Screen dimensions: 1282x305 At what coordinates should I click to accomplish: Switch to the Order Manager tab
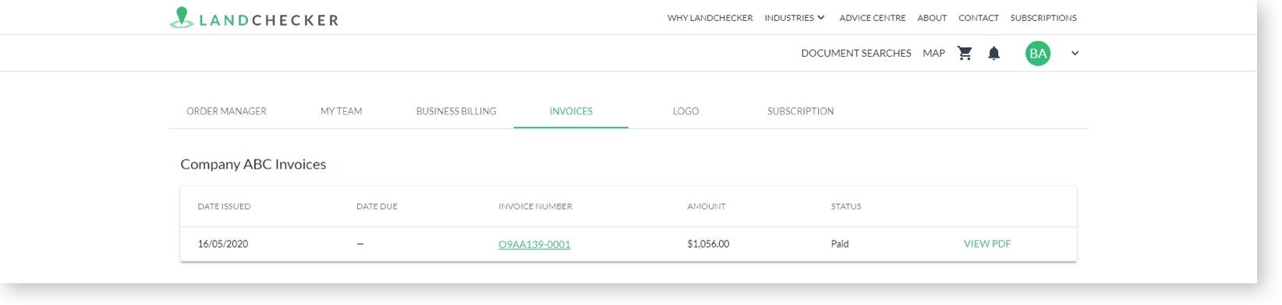point(226,111)
